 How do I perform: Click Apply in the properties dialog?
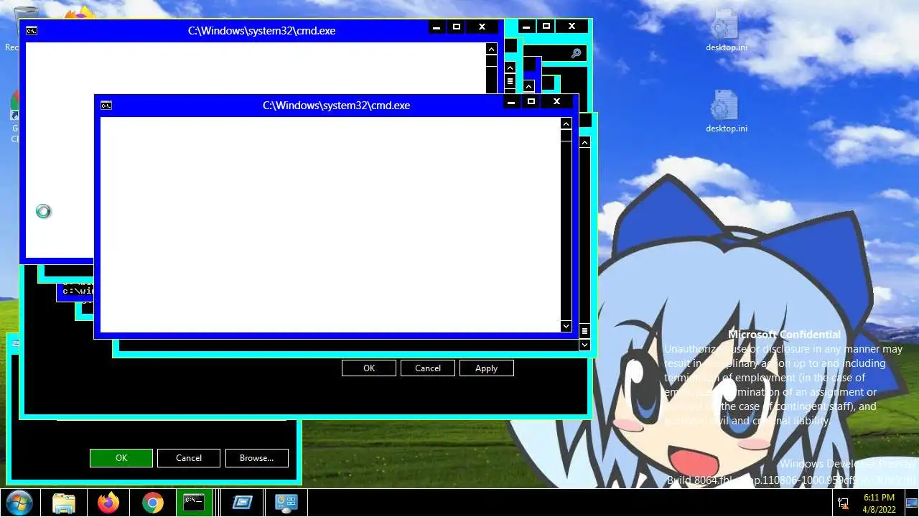point(486,368)
